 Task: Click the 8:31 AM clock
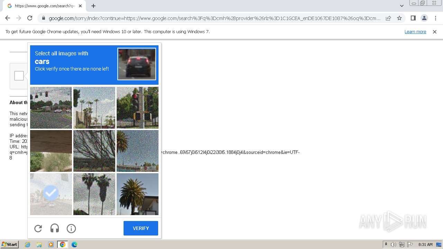425,245
